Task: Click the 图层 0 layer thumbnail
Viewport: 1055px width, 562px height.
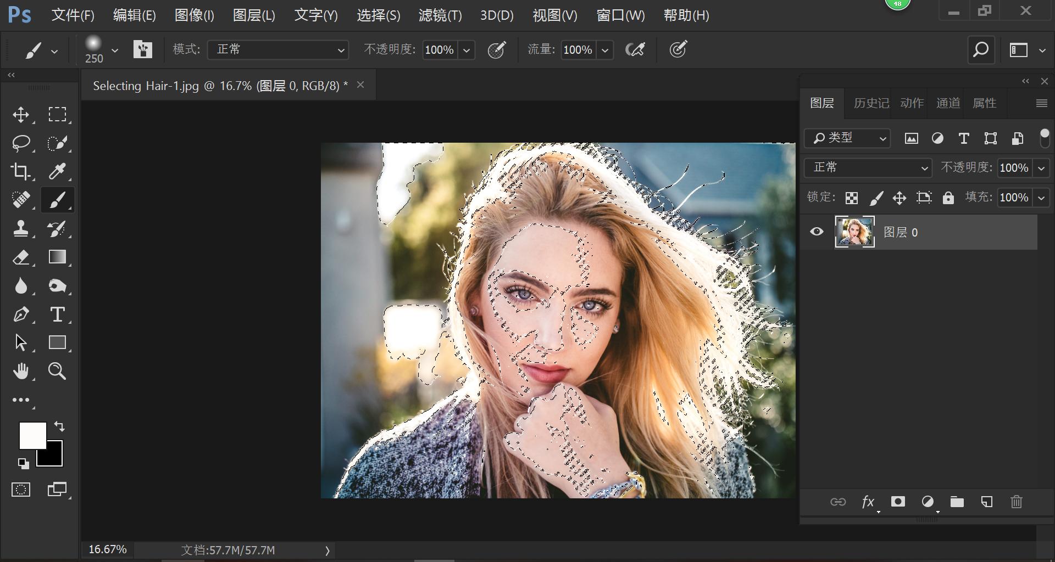Action: [x=854, y=232]
